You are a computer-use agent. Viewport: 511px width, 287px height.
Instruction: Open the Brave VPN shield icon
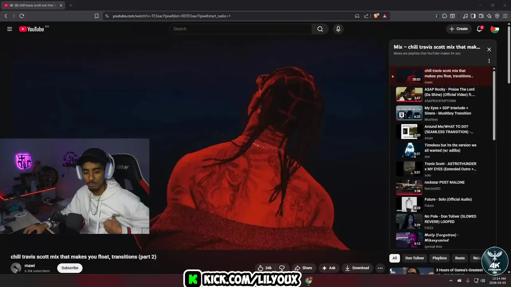point(497,16)
